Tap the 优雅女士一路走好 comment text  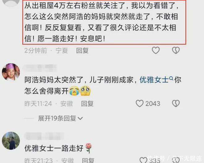point(58,148)
